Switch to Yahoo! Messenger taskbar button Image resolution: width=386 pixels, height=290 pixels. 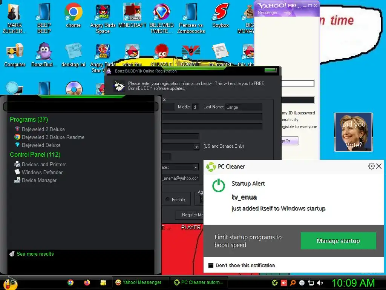click(140, 282)
